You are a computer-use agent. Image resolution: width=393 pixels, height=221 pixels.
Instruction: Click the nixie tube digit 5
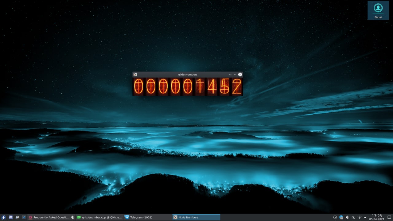(224, 87)
